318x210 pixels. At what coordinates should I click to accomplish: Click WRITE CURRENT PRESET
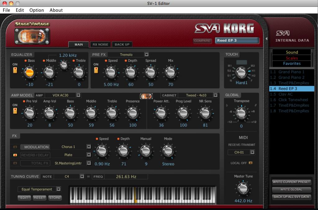(x=291, y=182)
